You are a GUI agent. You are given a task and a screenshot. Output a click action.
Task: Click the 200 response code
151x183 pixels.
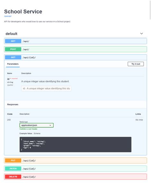click(x=9, y=120)
